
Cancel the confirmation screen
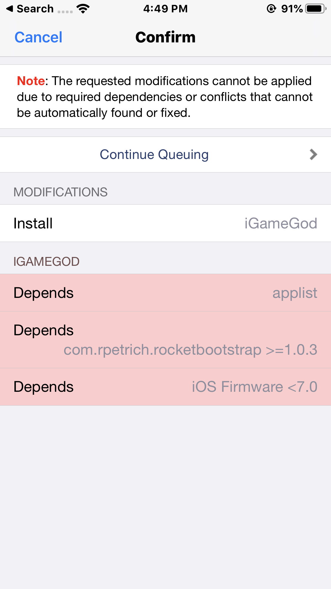(39, 37)
